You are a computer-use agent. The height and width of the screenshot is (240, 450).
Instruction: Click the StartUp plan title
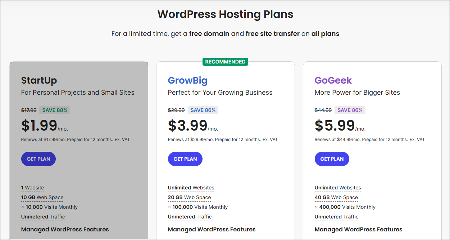(39, 80)
